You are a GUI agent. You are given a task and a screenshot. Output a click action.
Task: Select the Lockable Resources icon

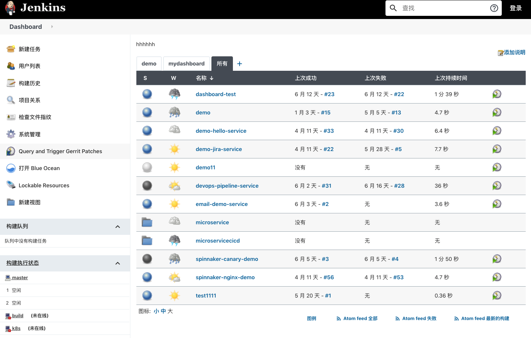pyautogui.click(x=11, y=185)
